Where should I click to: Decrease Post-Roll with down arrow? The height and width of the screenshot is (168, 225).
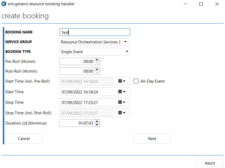[x=97, y=73]
